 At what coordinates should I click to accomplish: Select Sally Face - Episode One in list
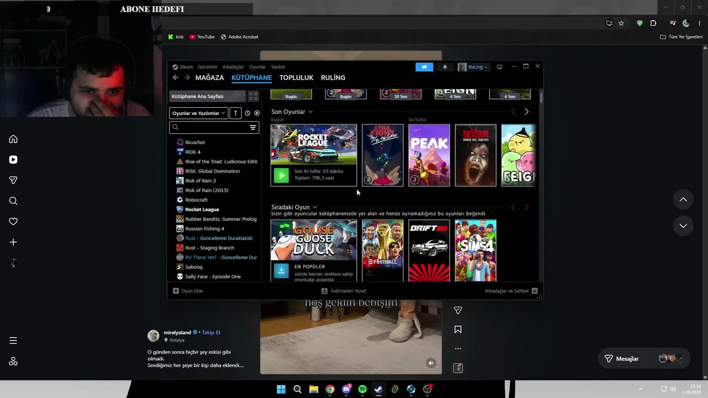[x=213, y=276]
